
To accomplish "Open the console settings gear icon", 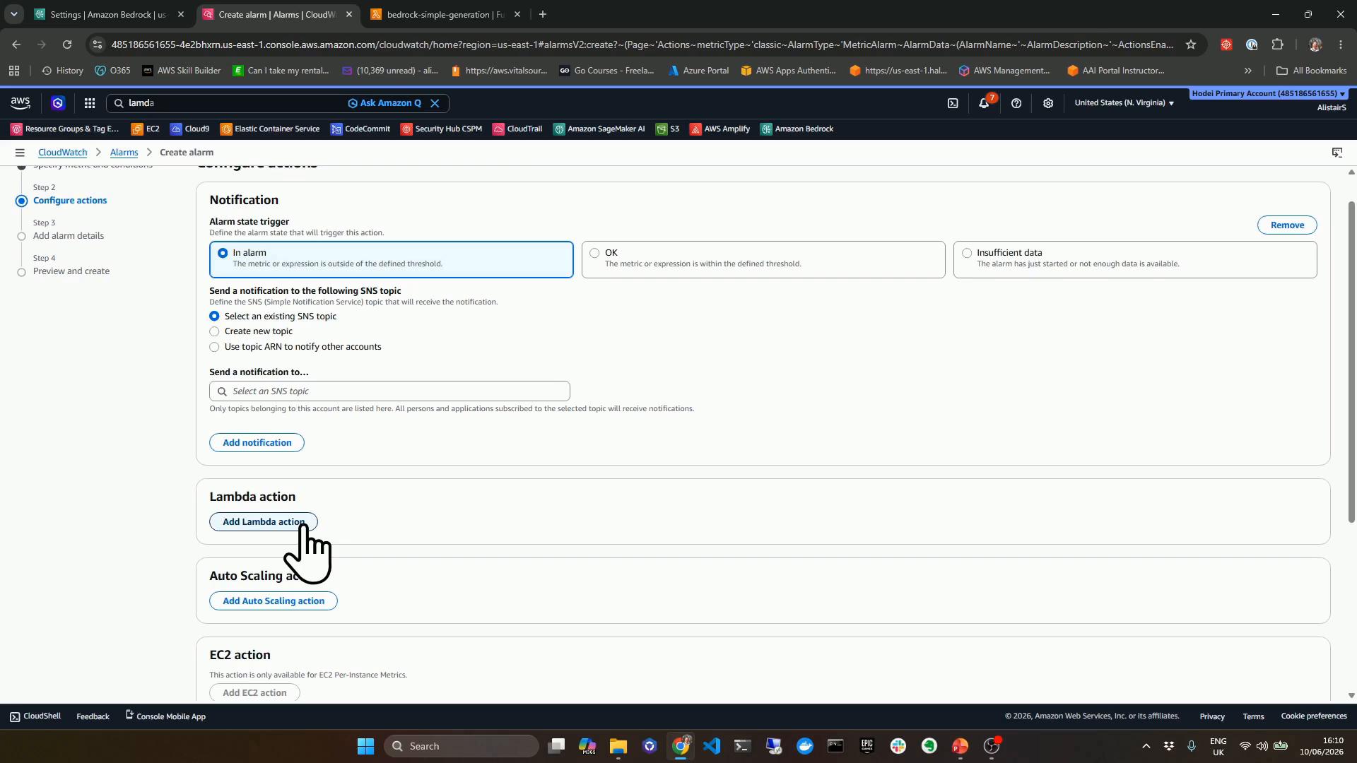I will point(1048,103).
